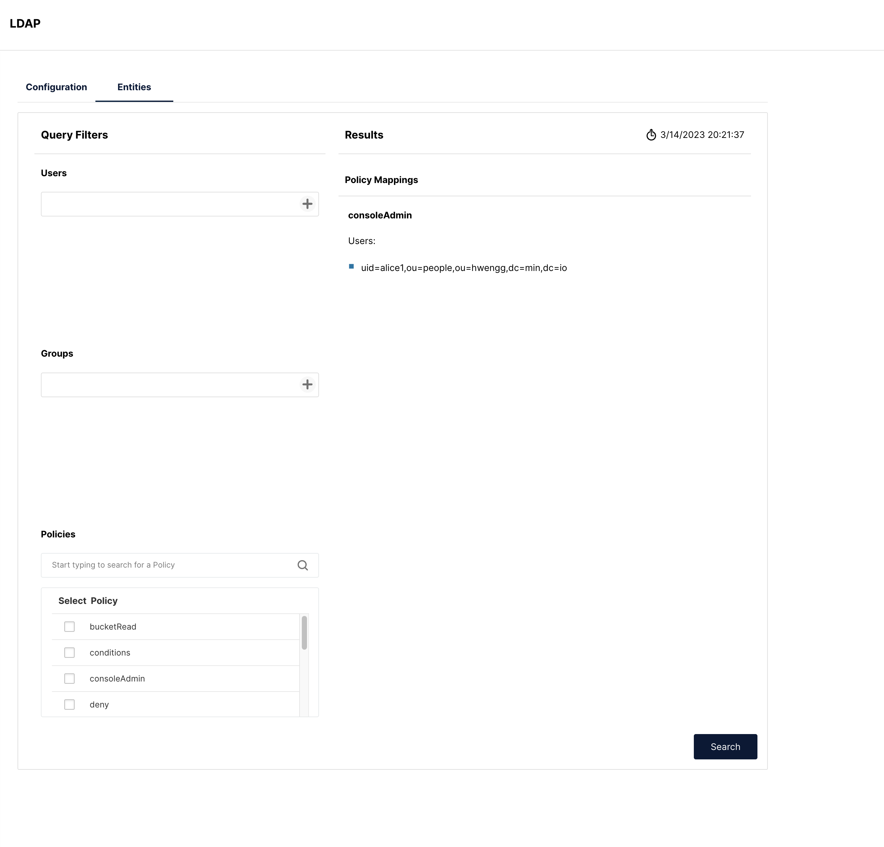Click the uid=alice1 user DN entry
This screenshot has height=847, width=884.
pyautogui.click(x=464, y=268)
